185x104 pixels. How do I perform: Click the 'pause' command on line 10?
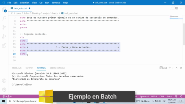click(23, 27)
